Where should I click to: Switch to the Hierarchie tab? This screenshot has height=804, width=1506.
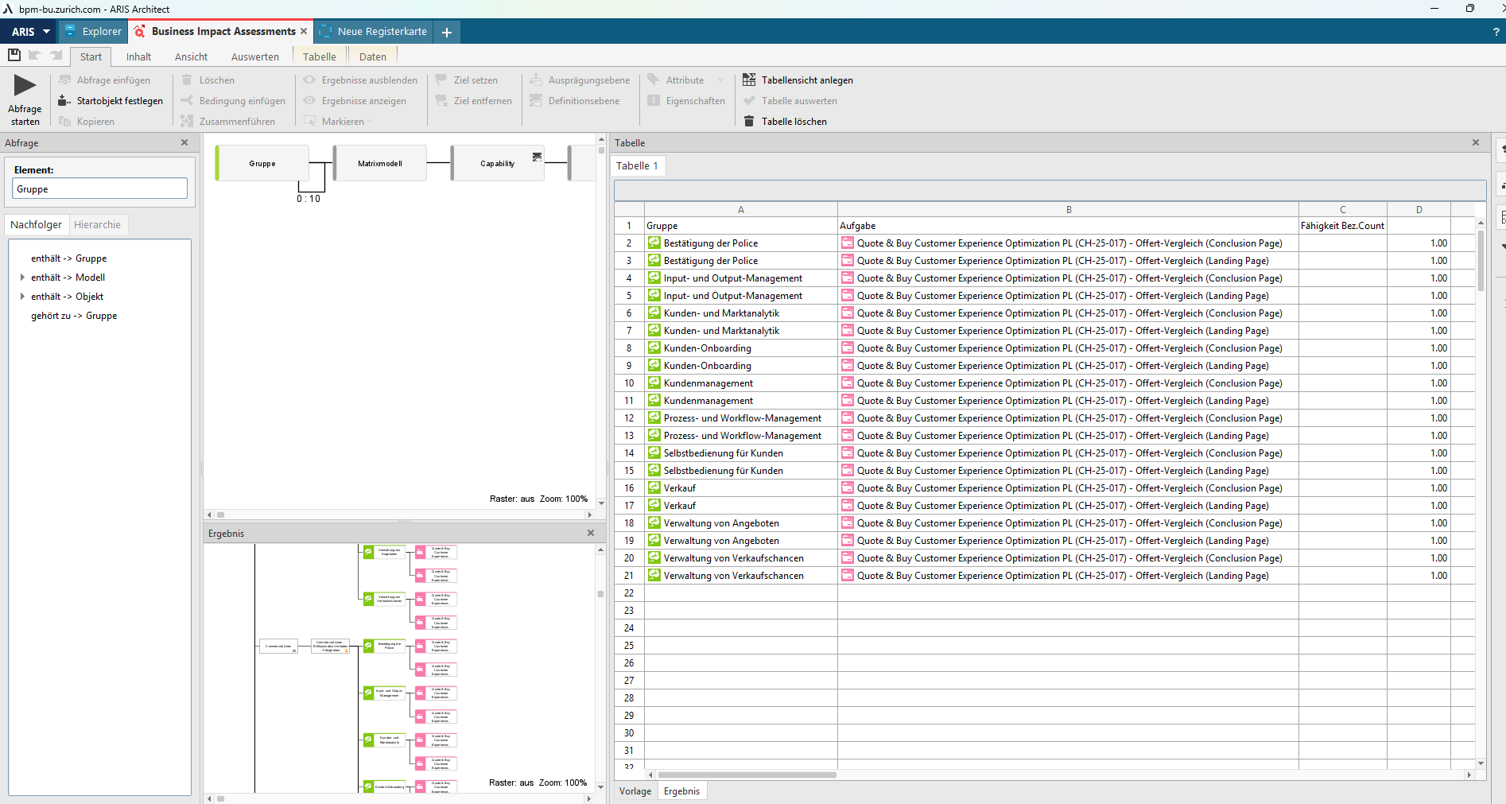97,225
